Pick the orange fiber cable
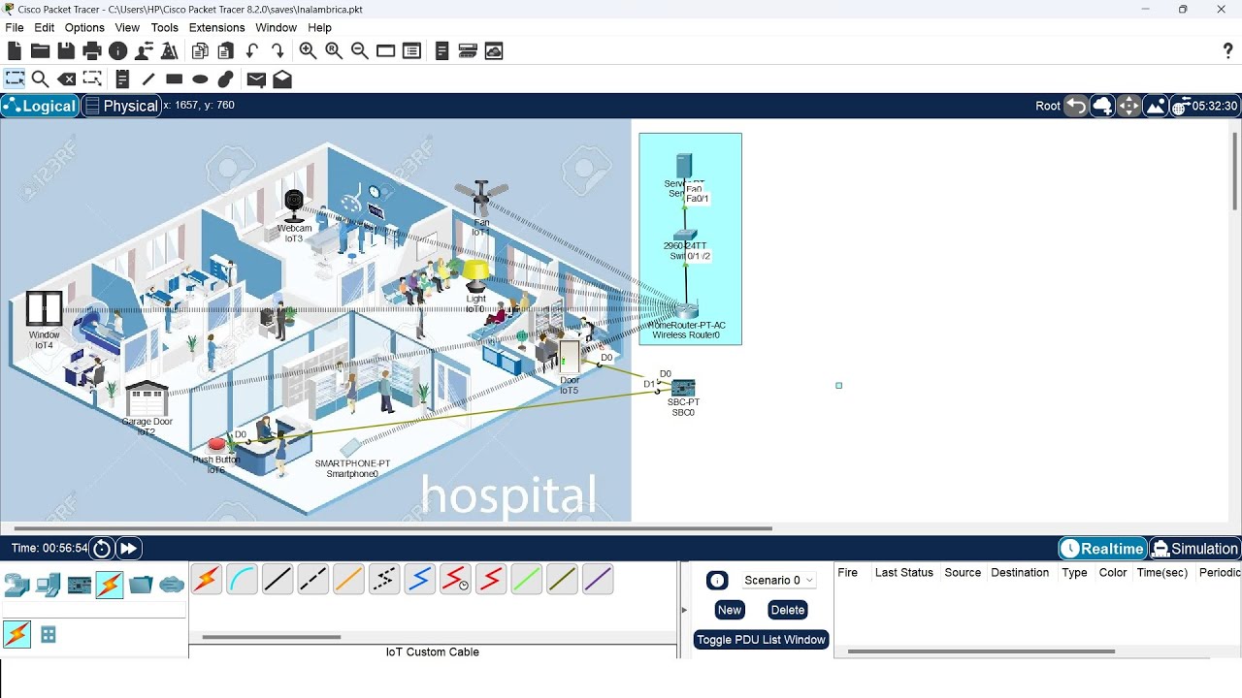This screenshot has height=698, width=1242. (x=348, y=580)
